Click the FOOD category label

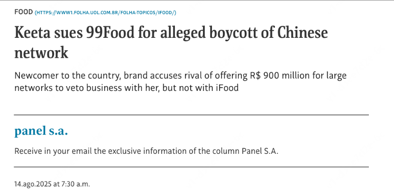23,11
